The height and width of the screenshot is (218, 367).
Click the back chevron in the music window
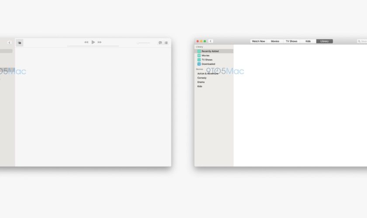click(10, 43)
